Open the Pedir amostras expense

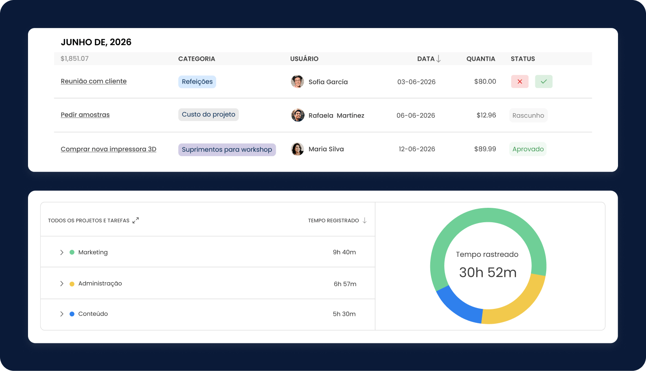pyautogui.click(x=85, y=115)
